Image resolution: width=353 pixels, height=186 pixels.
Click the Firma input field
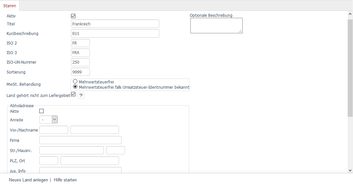(x=80, y=140)
